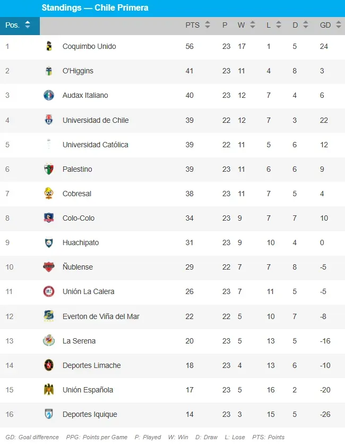Open the Huachipato team link
This screenshot has height=444, width=345.
click(x=81, y=242)
